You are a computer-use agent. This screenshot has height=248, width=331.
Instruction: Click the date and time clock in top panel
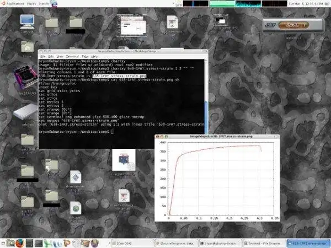click(306, 4)
